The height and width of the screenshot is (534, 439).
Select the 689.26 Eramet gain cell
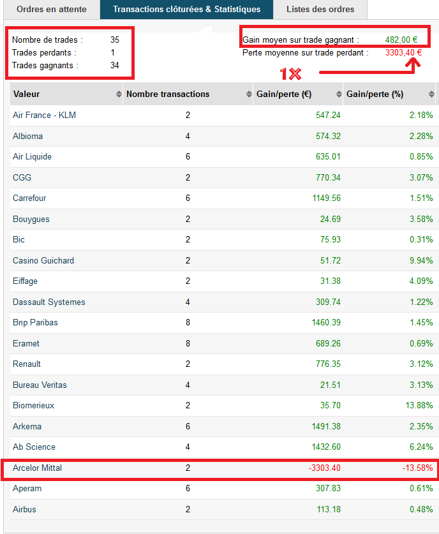pyautogui.click(x=328, y=343)
